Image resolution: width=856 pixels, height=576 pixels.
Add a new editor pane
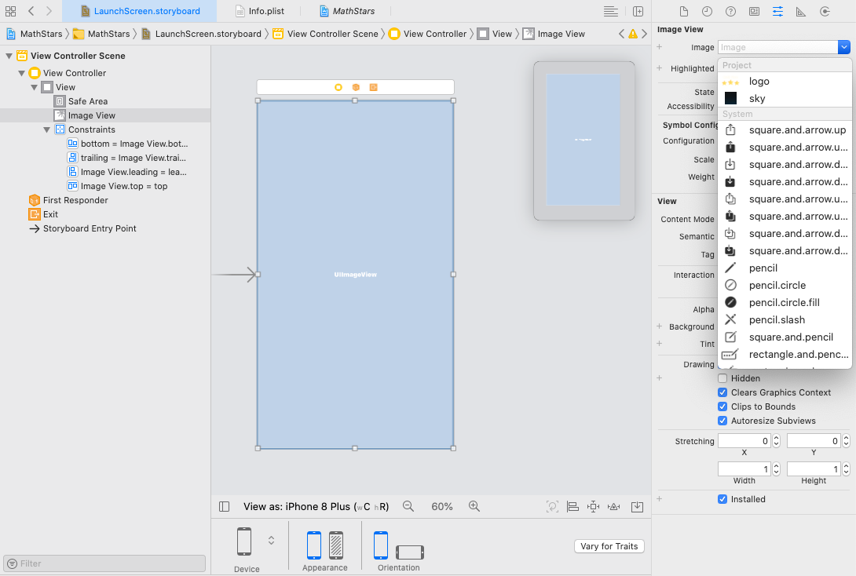click(x=638, y=11)
